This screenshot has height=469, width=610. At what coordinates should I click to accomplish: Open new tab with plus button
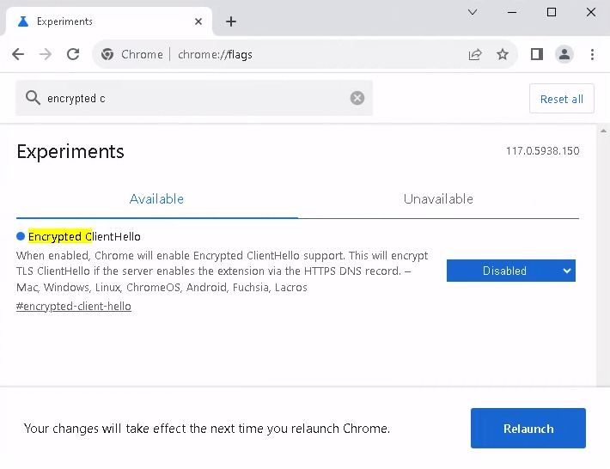pyautogui.click(x=230, y=21)
